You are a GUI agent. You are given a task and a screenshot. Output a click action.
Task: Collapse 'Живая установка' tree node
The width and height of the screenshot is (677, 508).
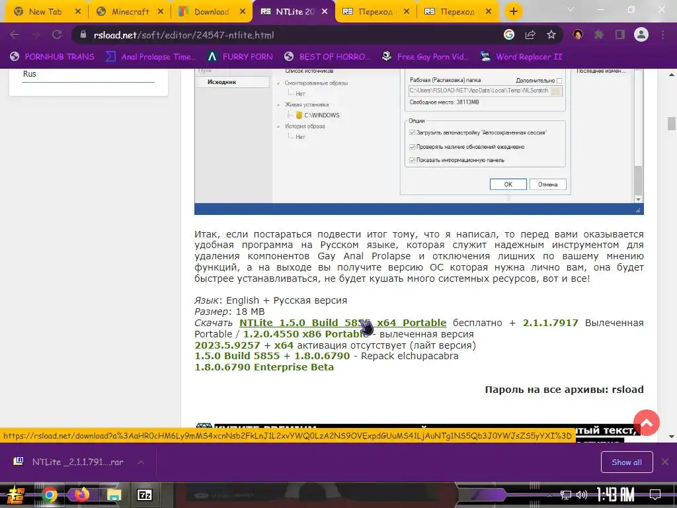[278, 105]
